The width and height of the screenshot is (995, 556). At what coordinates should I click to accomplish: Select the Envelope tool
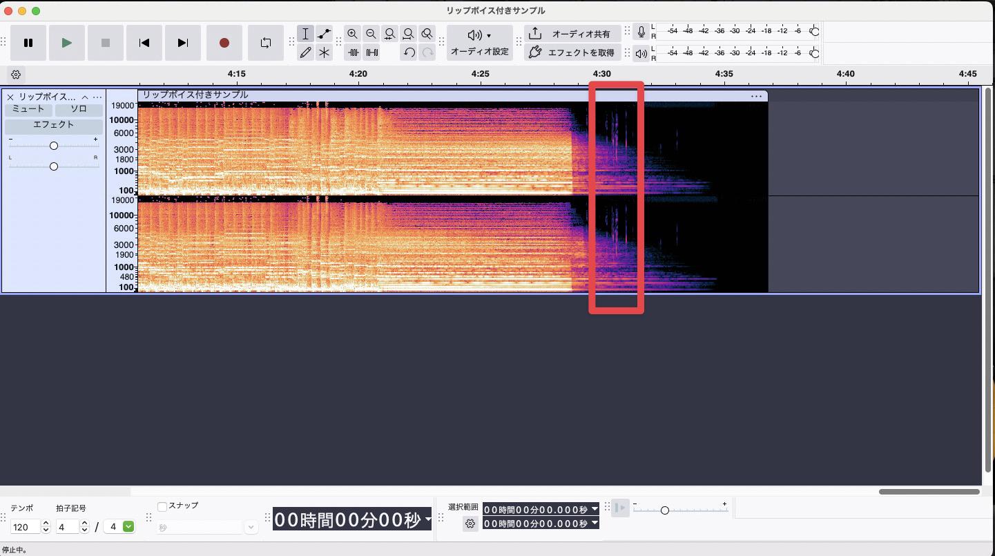324,34
